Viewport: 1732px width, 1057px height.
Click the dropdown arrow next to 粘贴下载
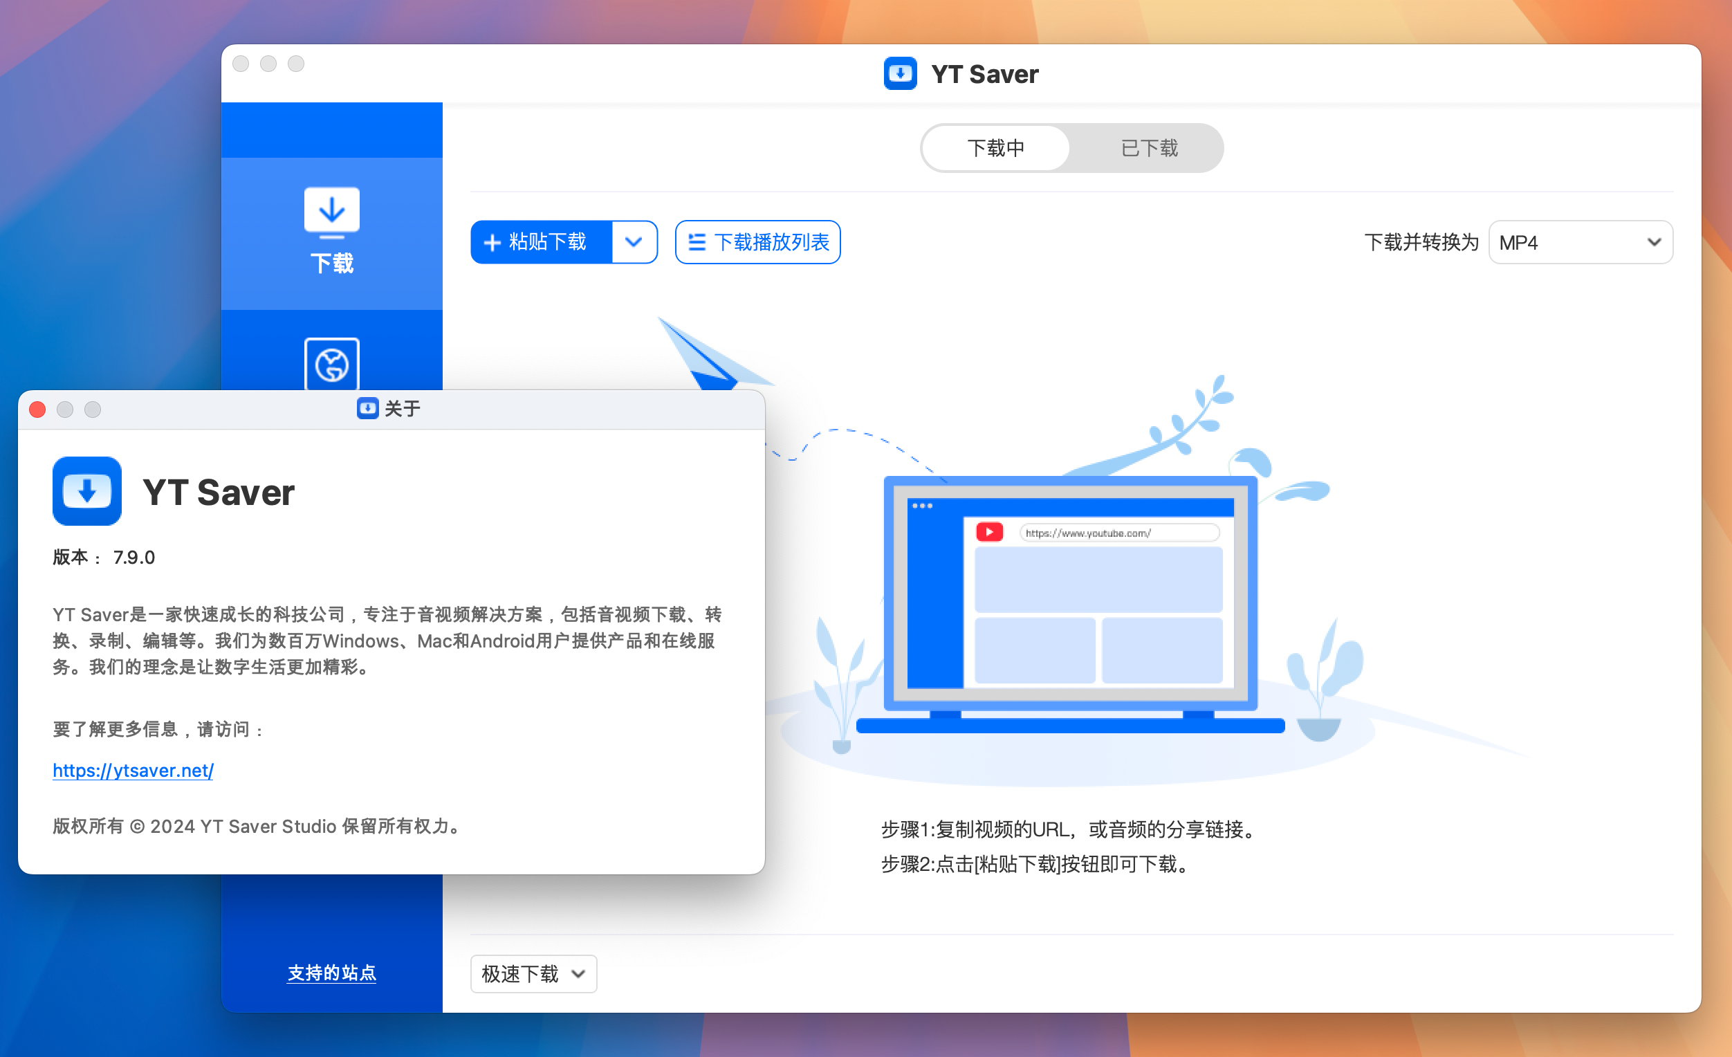point(635,241)
